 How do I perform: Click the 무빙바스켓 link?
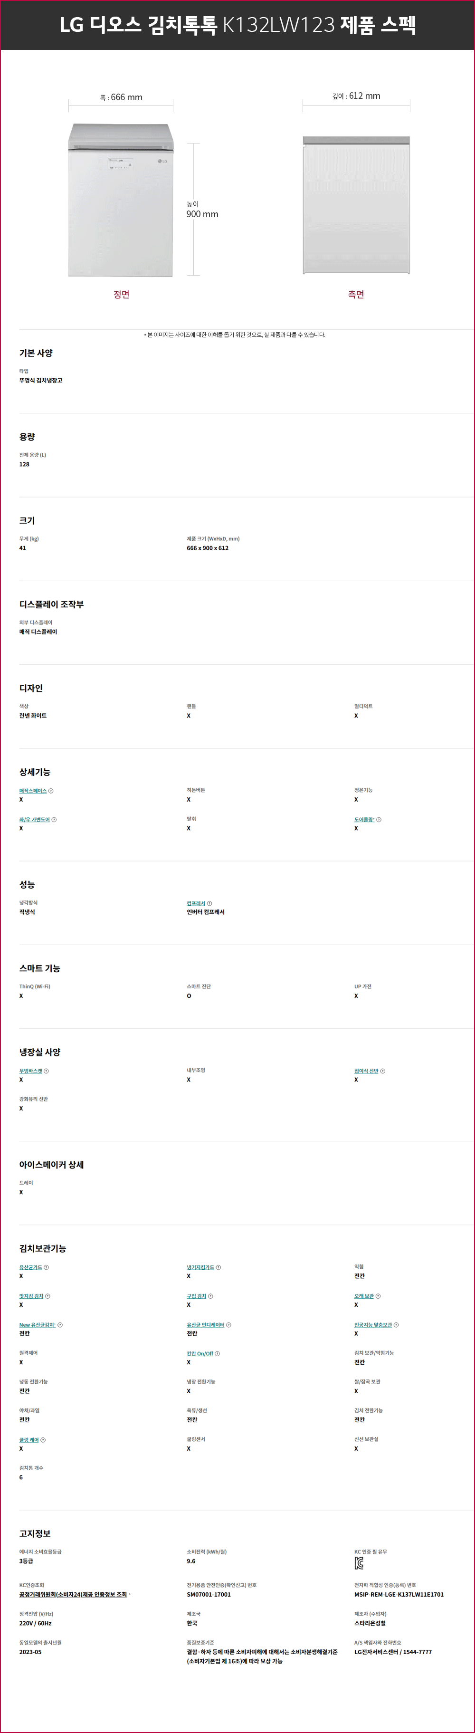pos(30,1071)
